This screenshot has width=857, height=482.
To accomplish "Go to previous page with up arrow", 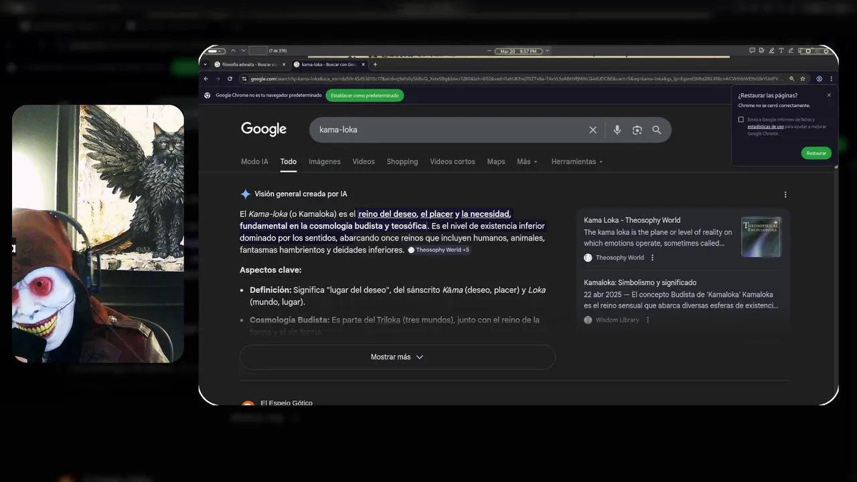I will (233, 51).
